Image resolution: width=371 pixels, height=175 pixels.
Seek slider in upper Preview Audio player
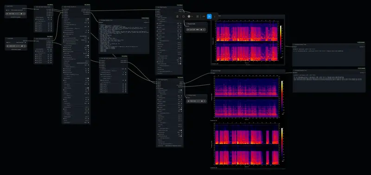pos(197,30)
